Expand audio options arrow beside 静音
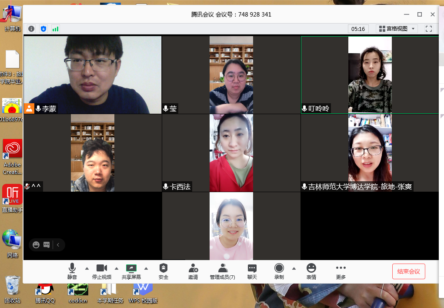This screenshot has height=308, width=444. pos(87,268)
